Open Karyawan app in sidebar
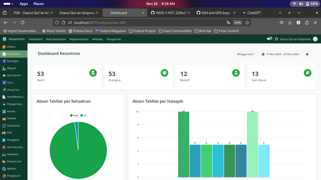321x180 pixels. [x=14, y=154]
